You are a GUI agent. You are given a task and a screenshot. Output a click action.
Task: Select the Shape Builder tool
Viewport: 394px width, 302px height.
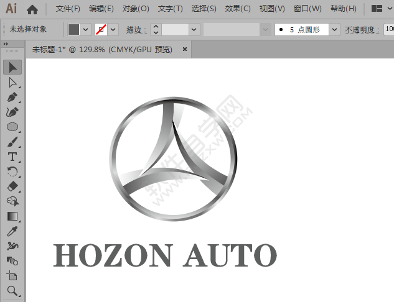12,201
